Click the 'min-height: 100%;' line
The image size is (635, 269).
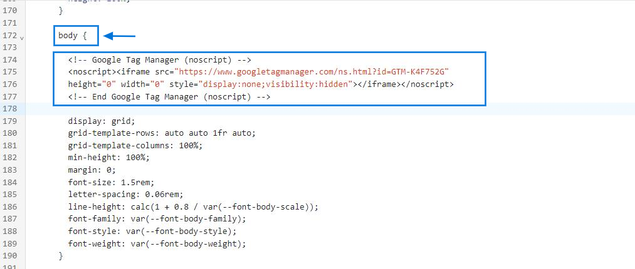click(x=109, y=158)
